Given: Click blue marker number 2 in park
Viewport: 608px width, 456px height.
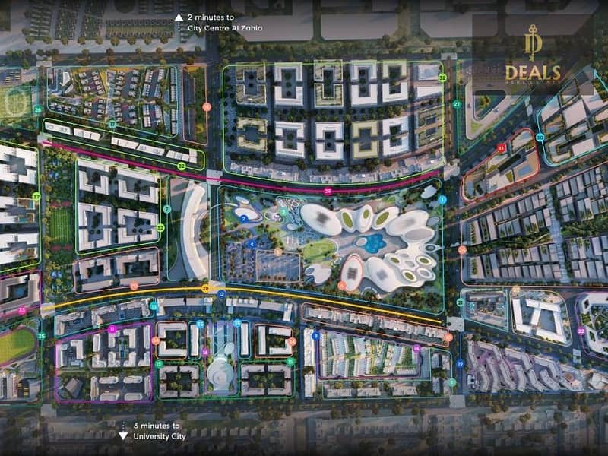Looking at the screenshot, I should tap(243, 218).
